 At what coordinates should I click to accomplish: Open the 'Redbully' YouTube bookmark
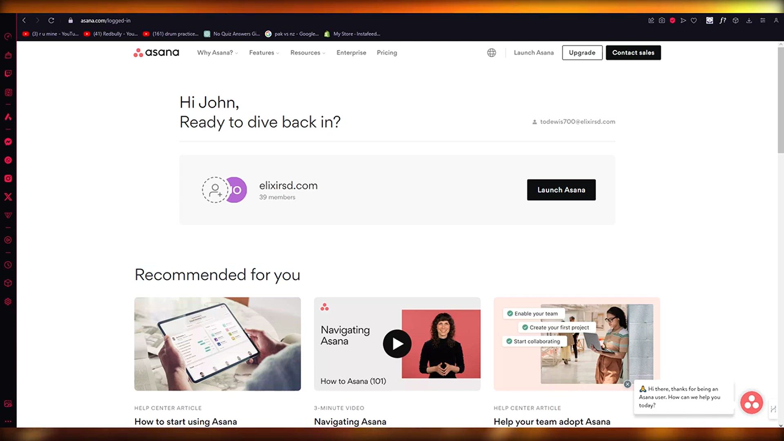pos(111,34)
